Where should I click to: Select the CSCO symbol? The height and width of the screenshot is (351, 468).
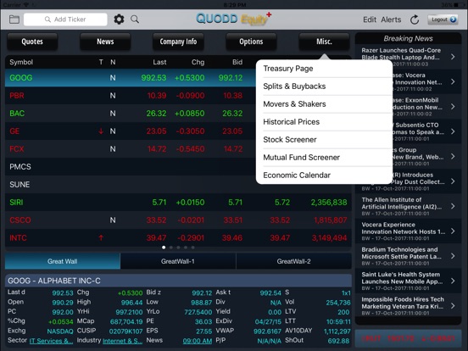click(x=20, y=220)
